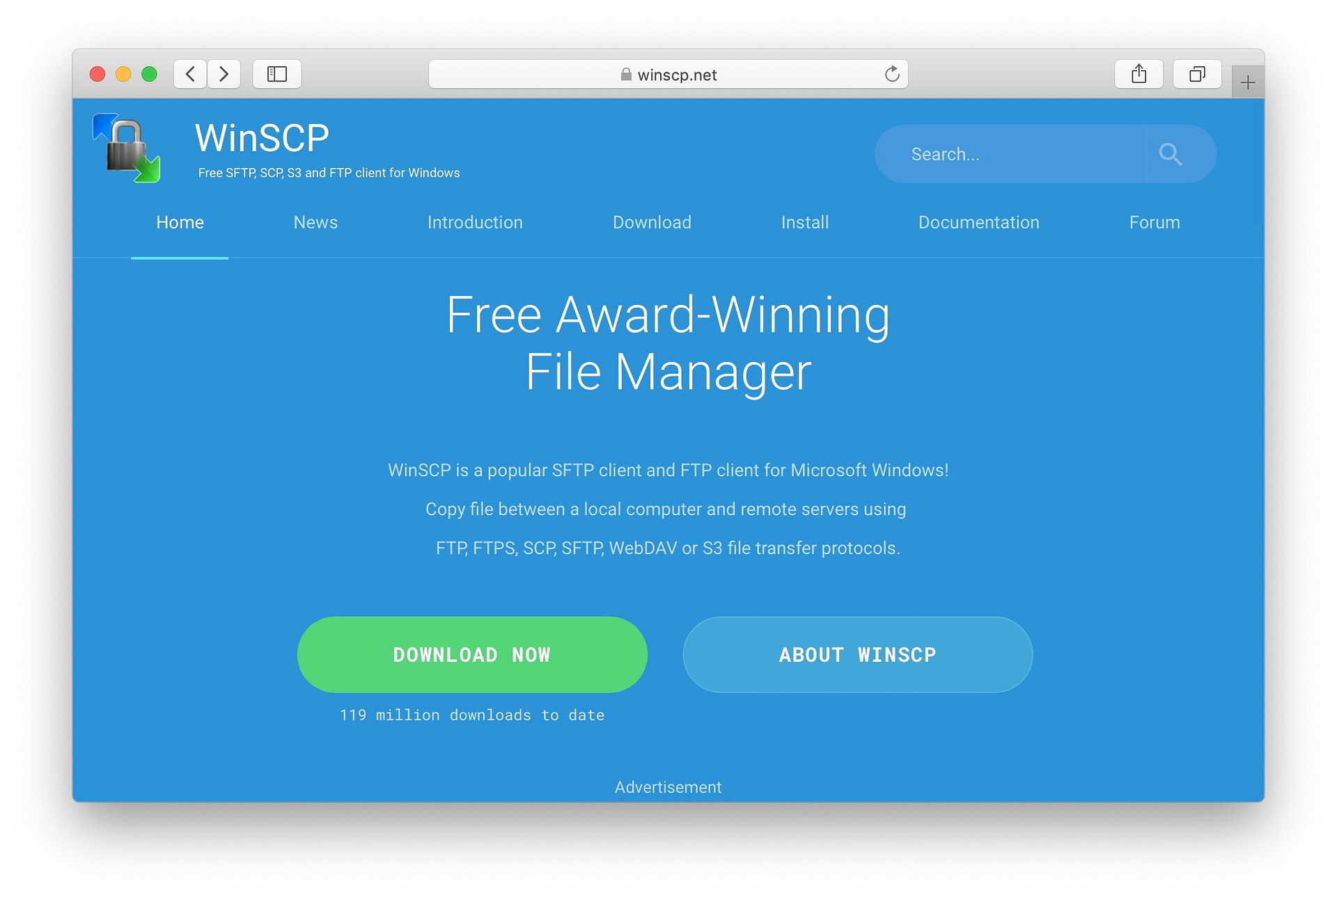Image resolution: width=1337 pixels, height=898 pixels.
Task: Click the DOWNLOAD NOW button
Action: point(472,654)
